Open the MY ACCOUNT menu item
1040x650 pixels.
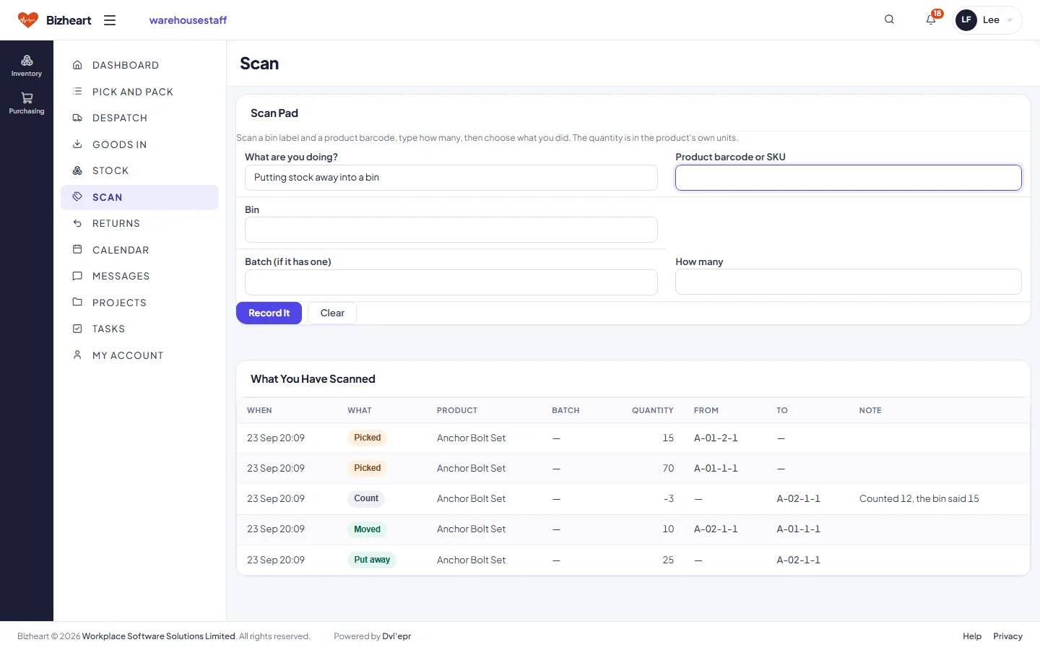[139, 355]
